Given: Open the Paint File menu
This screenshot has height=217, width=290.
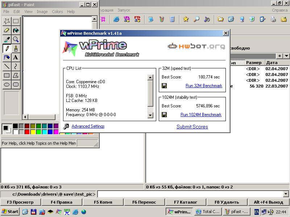Looking at the screenshot, I should (6, 12).
